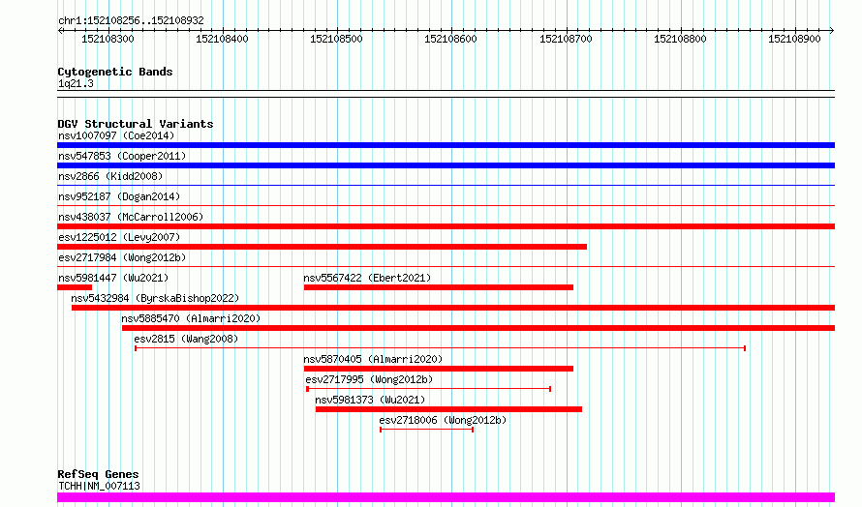Viewport: 862px width, 507px height.
Task: Click the nsv547853 (Cooper2011) label
Action: (x=122, y=156)
